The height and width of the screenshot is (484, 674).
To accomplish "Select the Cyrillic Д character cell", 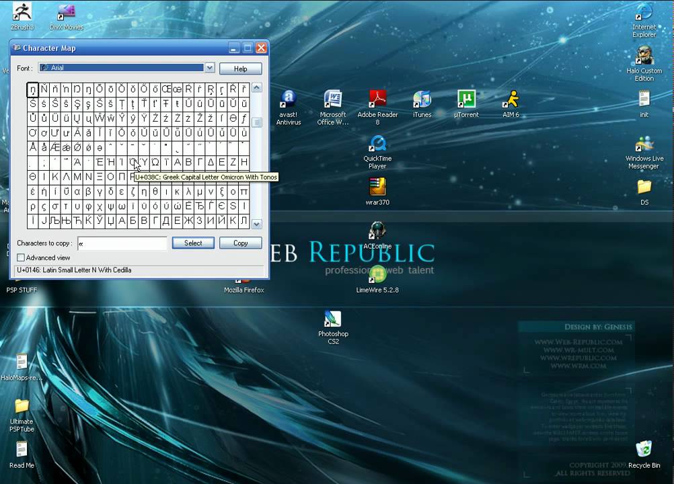I will [166, 220].
